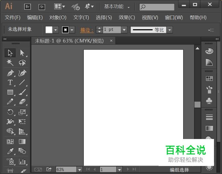This screenshot has height=174, width=222.
Task: Choose the Pen tool
Action: tap(10, 73)
